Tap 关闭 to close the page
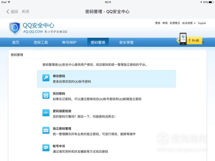This screenshot has height=161, width=215. tap(25, 12)
